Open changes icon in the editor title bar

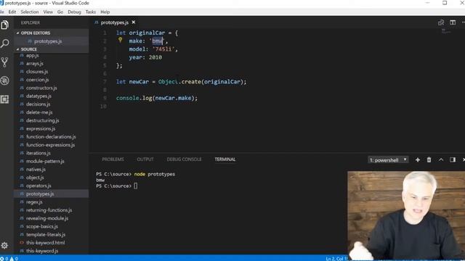[441, 22]
